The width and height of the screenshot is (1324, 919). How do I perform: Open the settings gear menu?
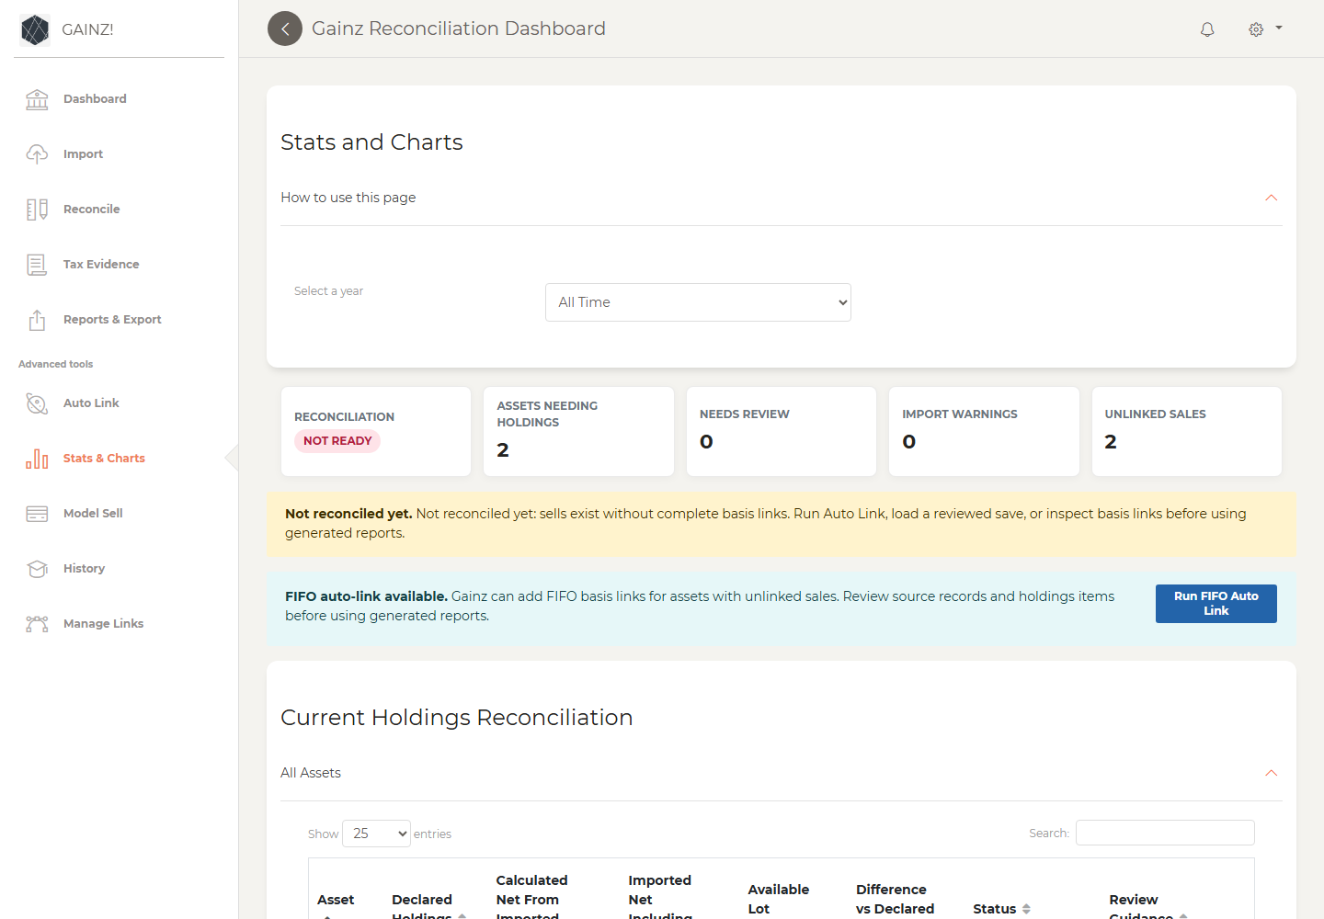pos(1256,29)
